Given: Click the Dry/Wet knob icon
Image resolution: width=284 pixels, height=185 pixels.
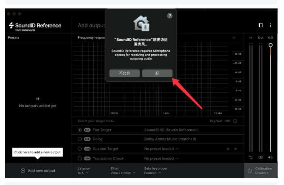Looking at the screenshot, I should coord(235,121).
